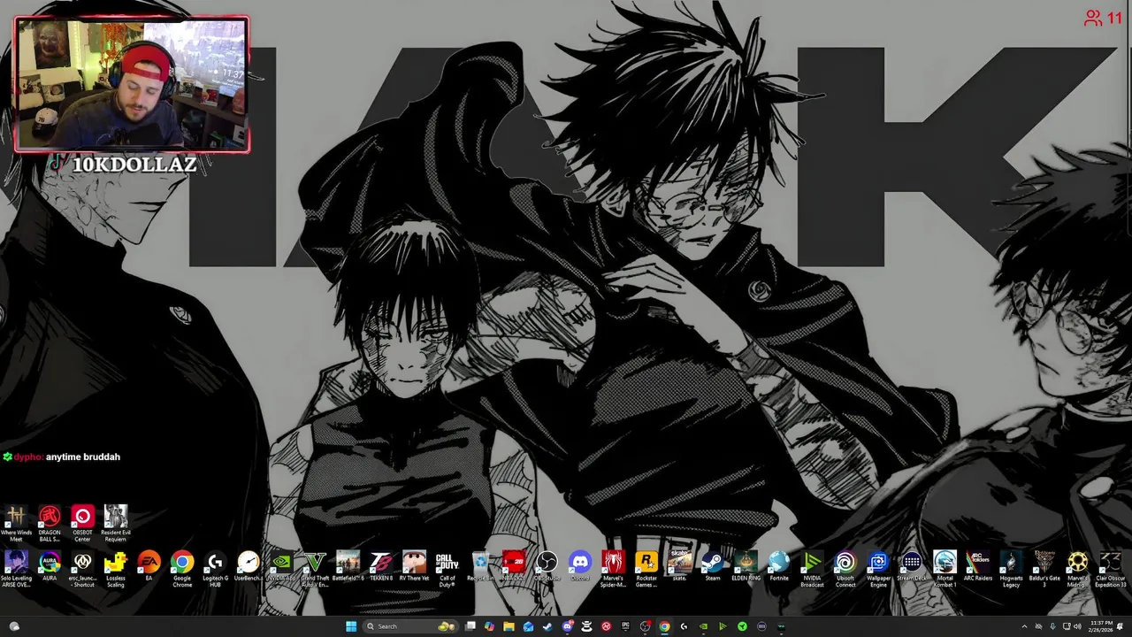Viewport: 1132px width, 637px height.
Task: Select the RV There Yet icon
Action: coord(414,567)
